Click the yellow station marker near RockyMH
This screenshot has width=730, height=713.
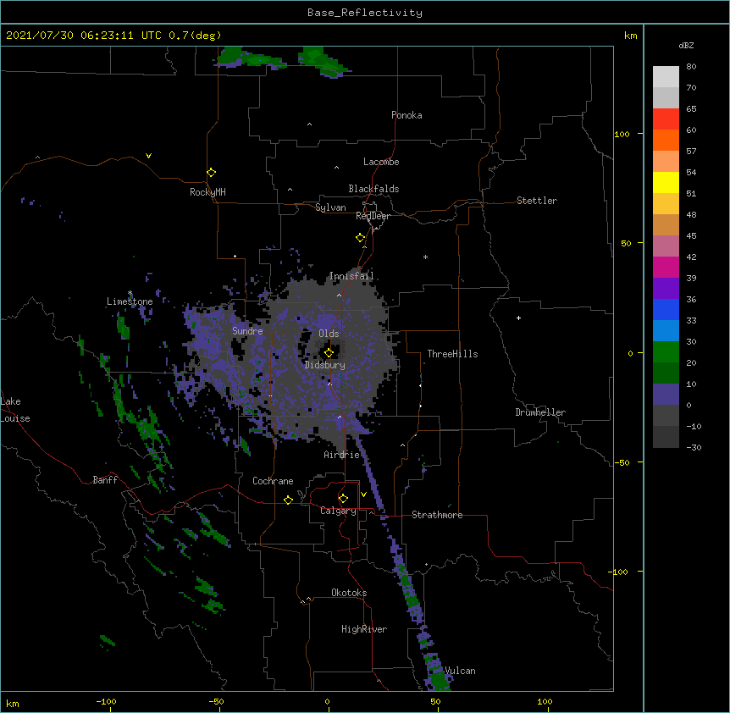tap(211, 172)
